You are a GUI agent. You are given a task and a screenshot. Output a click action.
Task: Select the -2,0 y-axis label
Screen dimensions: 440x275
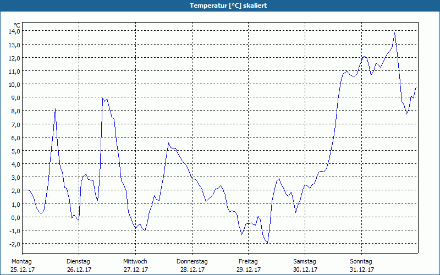(x=15, y=244)
